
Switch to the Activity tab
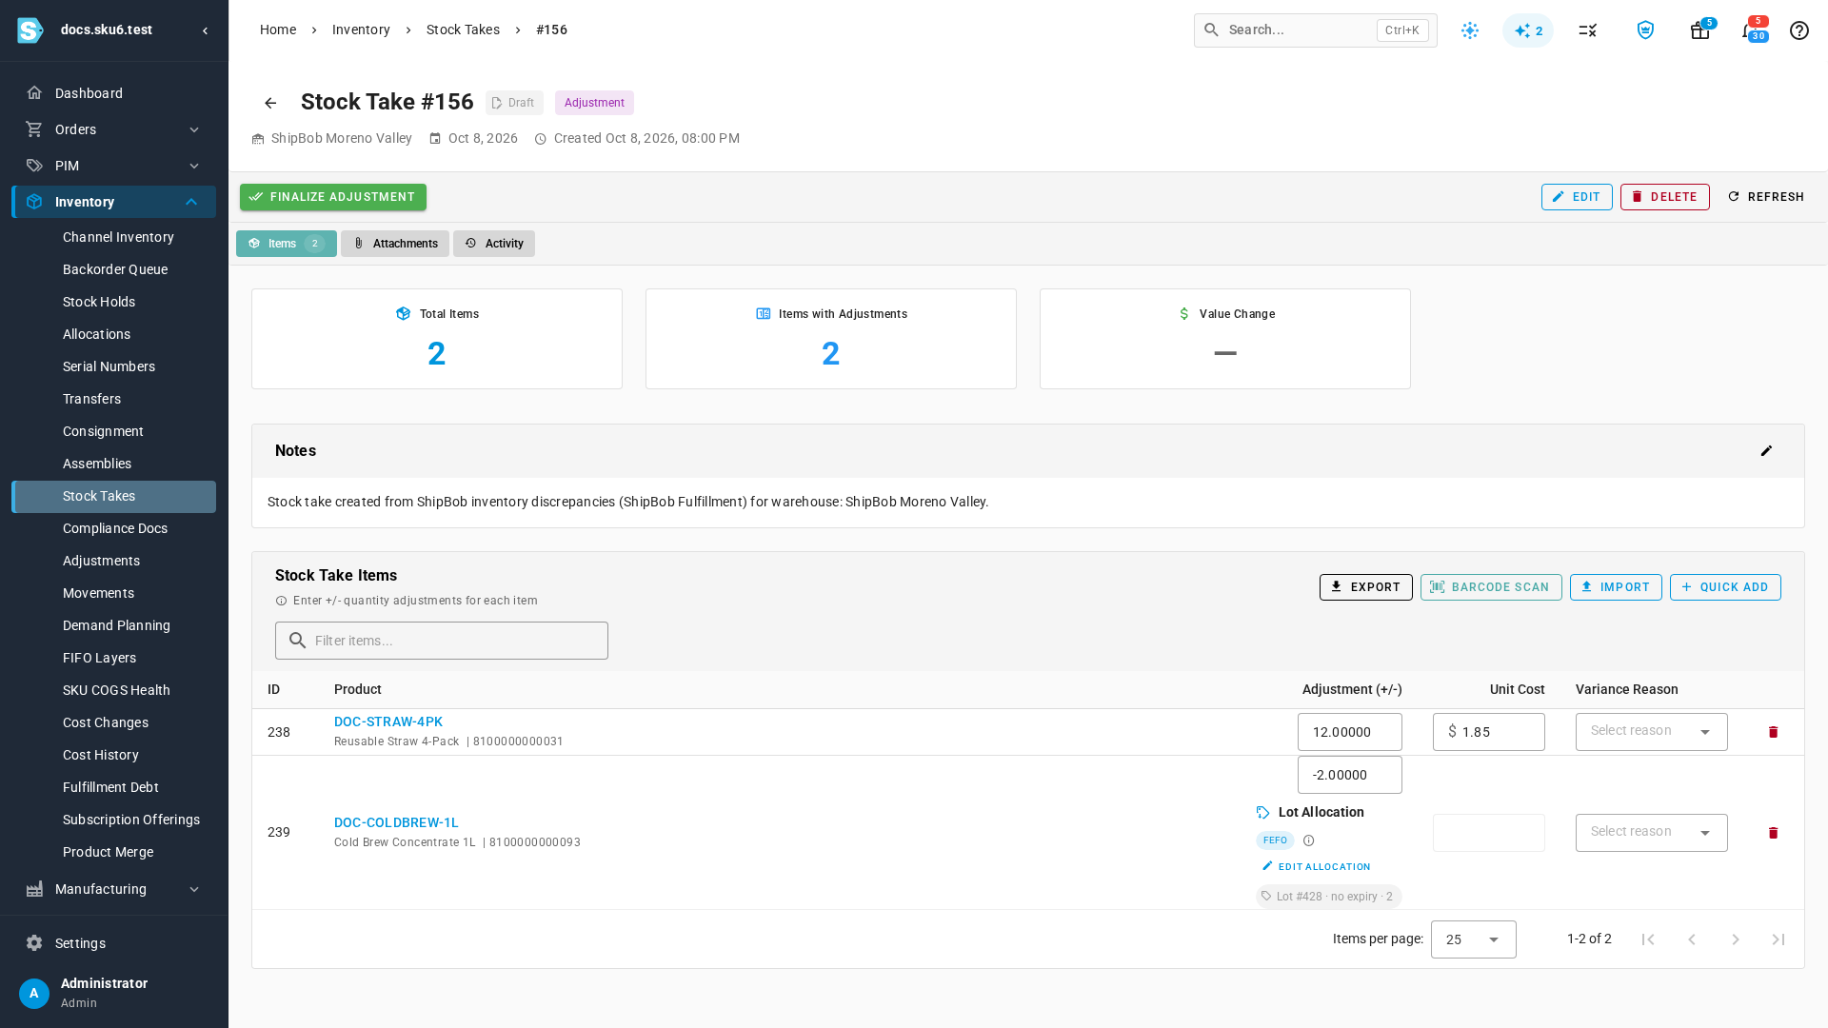coord(494,244)
